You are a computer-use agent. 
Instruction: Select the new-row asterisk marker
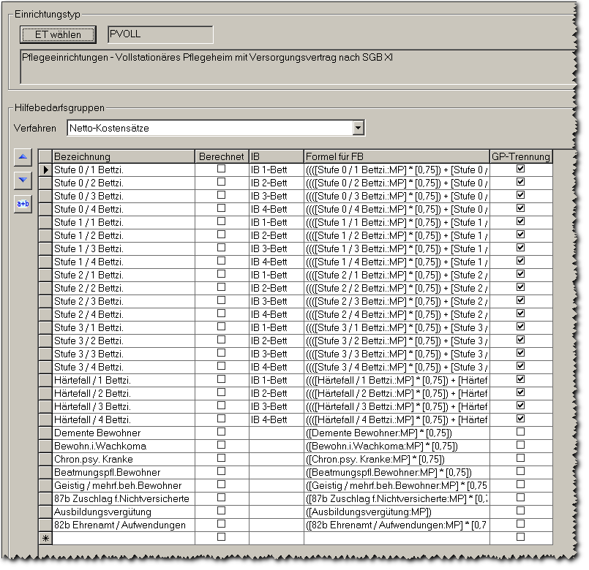[45, 539]
